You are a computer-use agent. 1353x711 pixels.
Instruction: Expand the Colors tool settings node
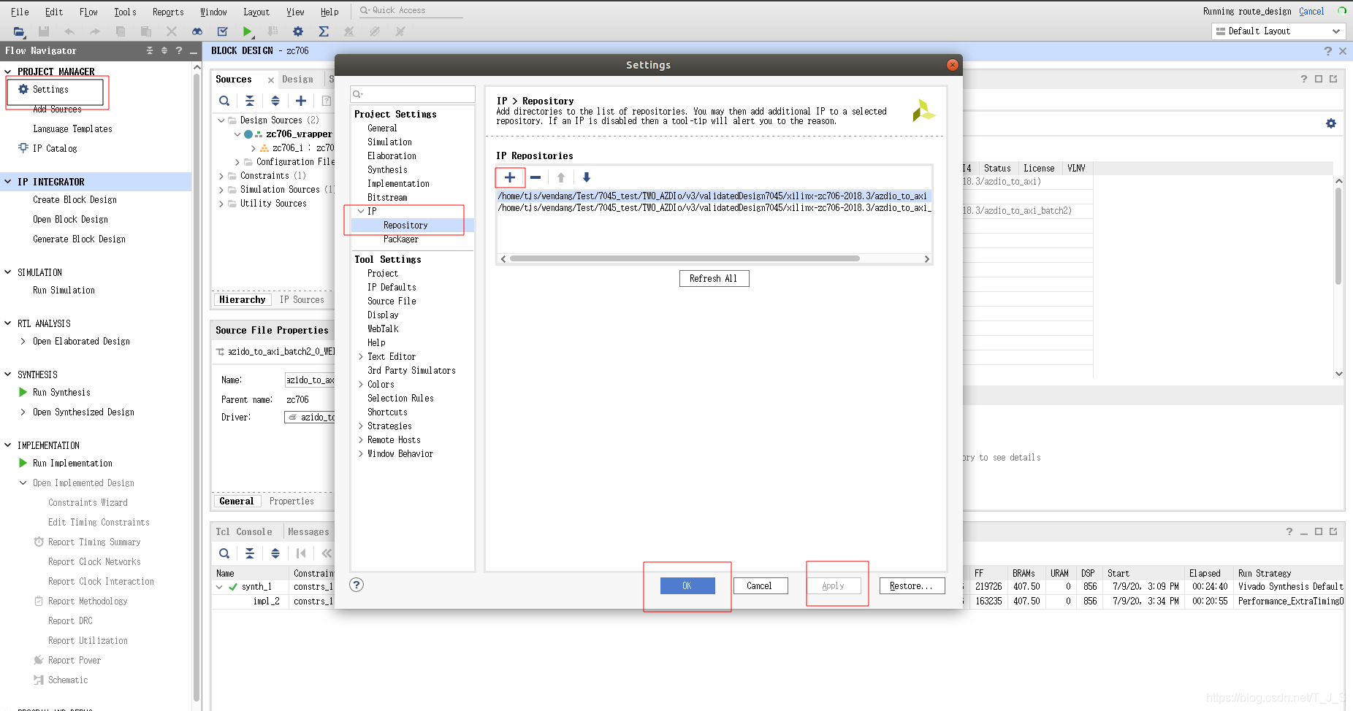[x=361, y=385]
